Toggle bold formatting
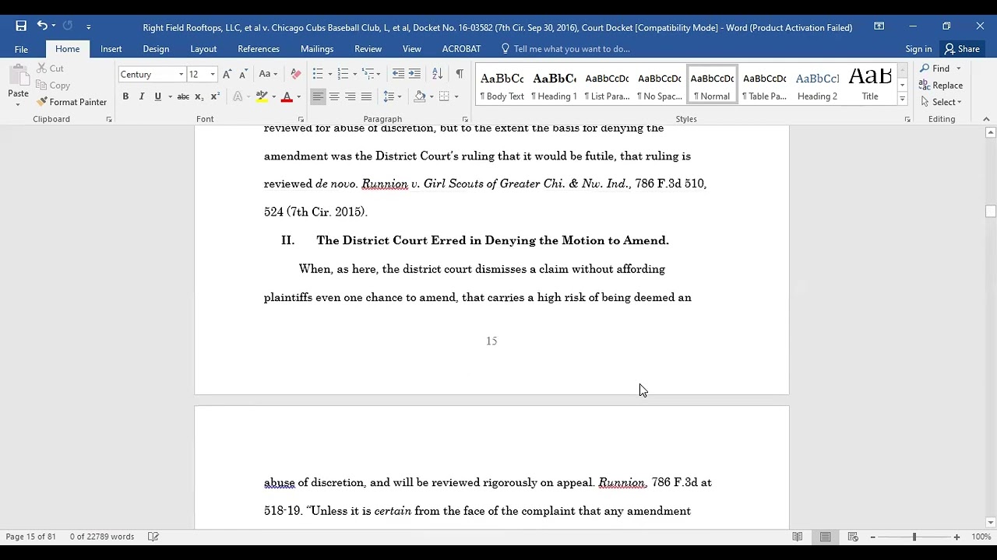This screenshot has width=997, height=560. pyautogui.click(x=125, y=96)
